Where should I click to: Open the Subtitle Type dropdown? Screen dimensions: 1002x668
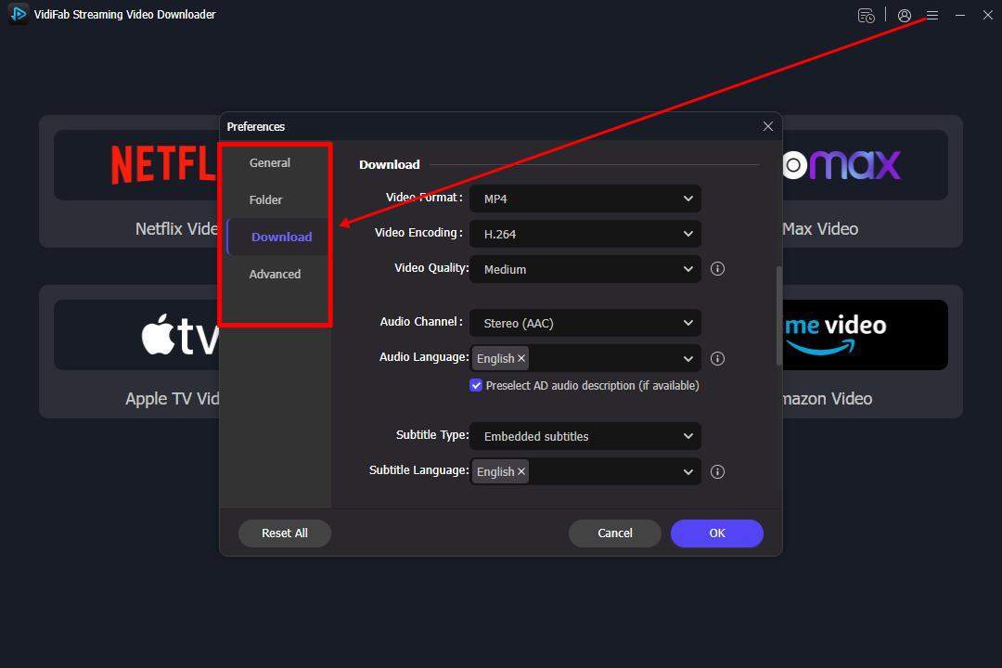click(585, 436)
